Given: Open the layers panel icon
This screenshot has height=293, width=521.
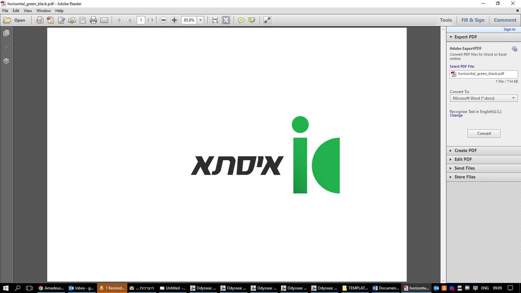Looking at the screenshot, I should [6, 61].
